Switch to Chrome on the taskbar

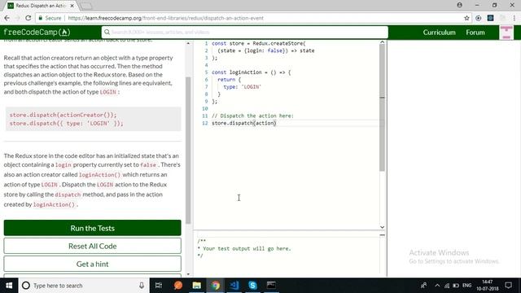click(215, 286)
